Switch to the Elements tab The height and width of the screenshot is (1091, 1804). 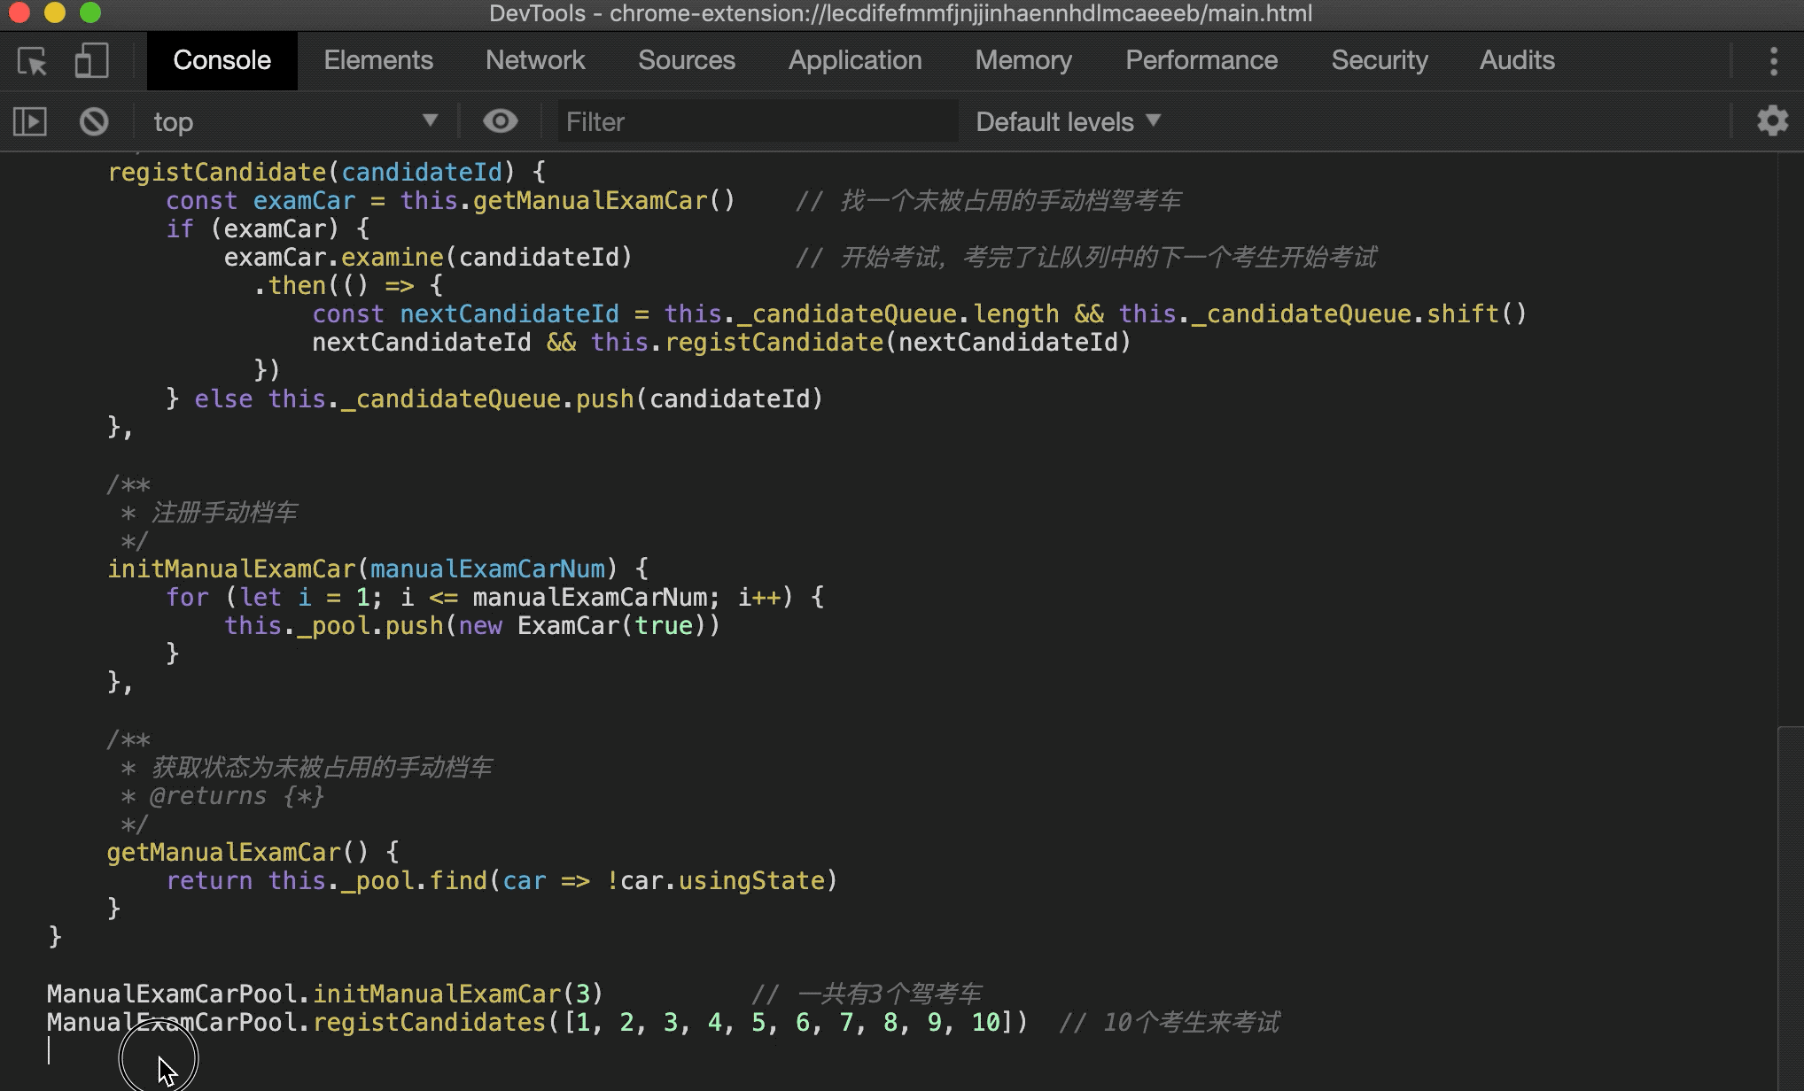click(x=378, y=60)
